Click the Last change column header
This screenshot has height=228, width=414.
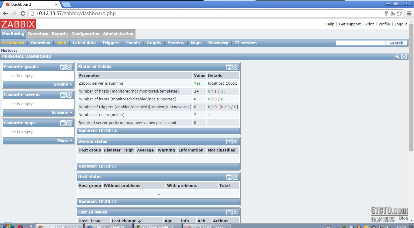124,221
